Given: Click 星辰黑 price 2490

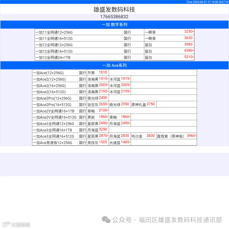Looking at the screenshot, I should (103, 123).
